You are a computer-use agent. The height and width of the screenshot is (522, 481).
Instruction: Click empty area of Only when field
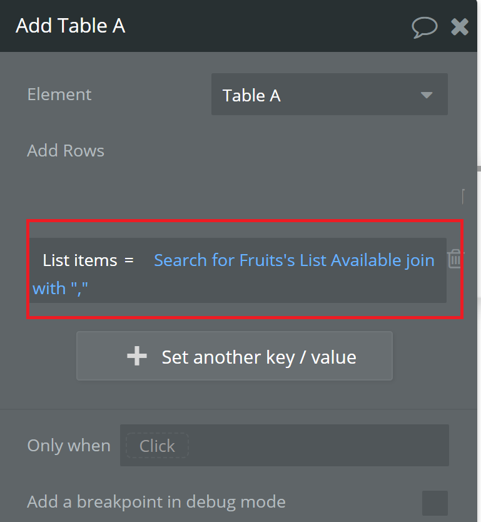click(318, 446)
